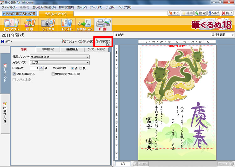The width and height of the screenshot is (235, 167).
Task: Click the ナビ button
Action: pyautogui.click(x=174, y=13)
